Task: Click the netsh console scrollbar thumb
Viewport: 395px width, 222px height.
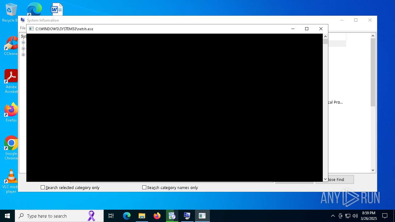Action: point(325,41)
